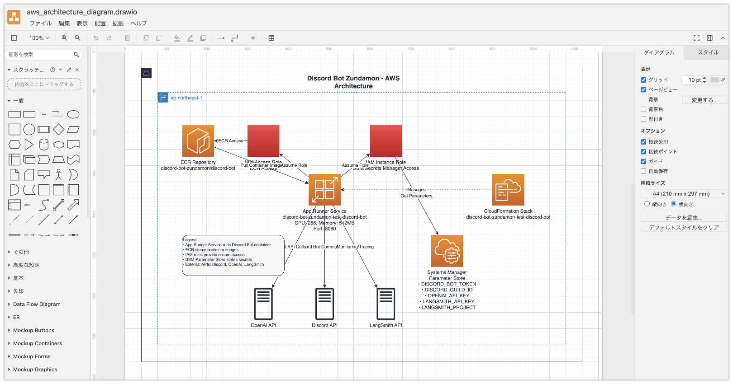The height and width of the screenshot is (384, 733).
Task: Open the 100% zoom dropdown
Action: [x=39, y=38]
